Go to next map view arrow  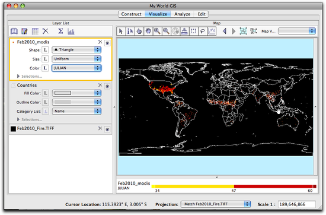(234, 31)
